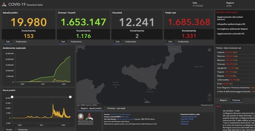Grab the left time range slider handle
255x131 pixels.
coord(12,97)
